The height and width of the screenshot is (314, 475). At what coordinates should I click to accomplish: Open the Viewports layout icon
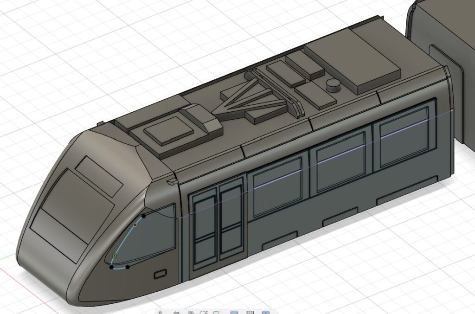pos(265,313)
